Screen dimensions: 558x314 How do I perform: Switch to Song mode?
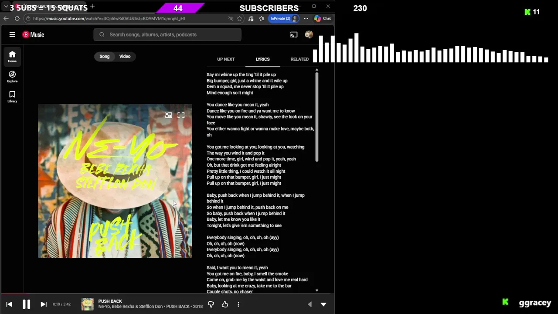pyautogui.click(x=105, y=56)
